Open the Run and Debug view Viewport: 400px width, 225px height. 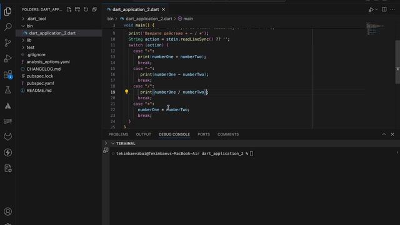point(7,58)
